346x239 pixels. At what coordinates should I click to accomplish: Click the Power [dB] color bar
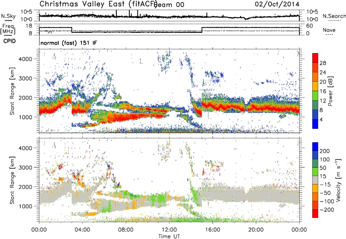coord(315,91)
